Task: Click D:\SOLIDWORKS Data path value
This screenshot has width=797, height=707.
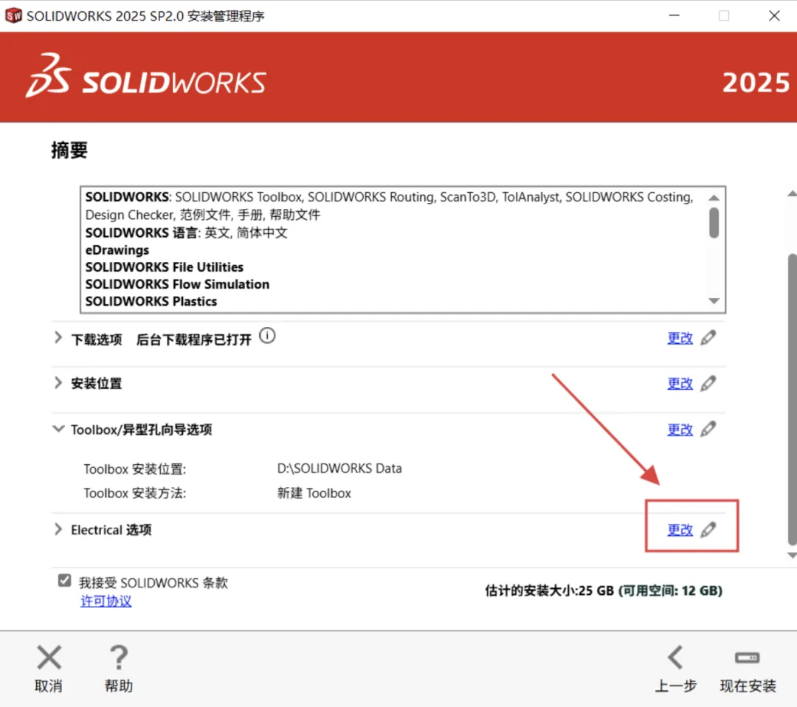Action: tap(339, 469)
